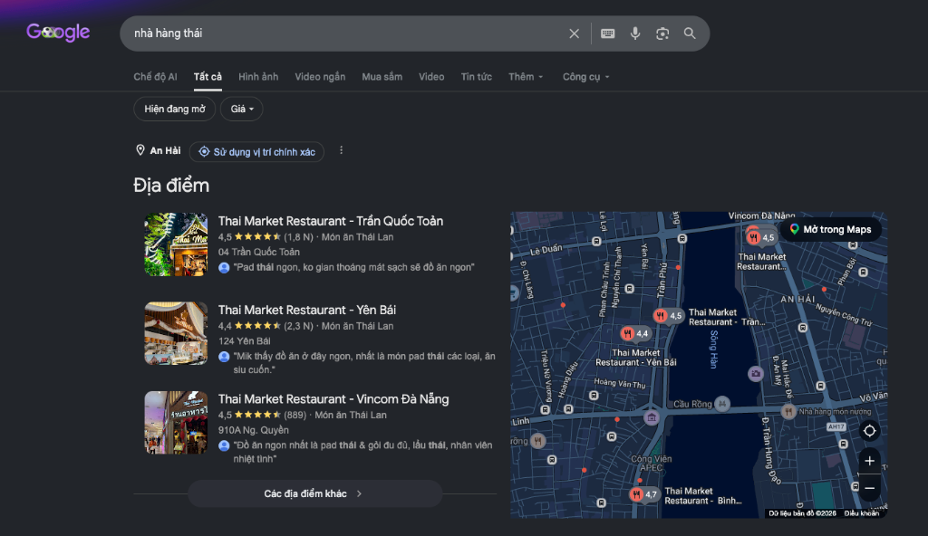This screenshot has height=536, width=928.
Task: Start voice search with the microphone icon
Action: click(635, 33)
